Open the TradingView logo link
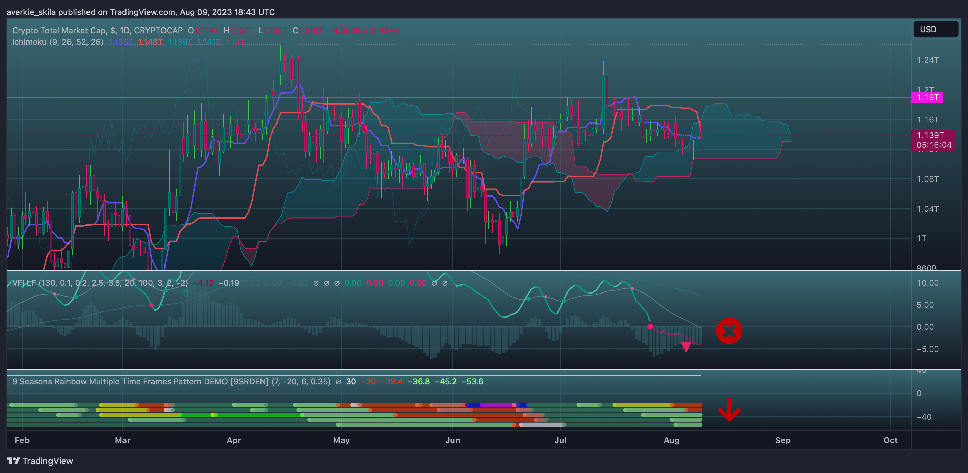Viewport: 968px width, 473px height. (x=40, y=461)
